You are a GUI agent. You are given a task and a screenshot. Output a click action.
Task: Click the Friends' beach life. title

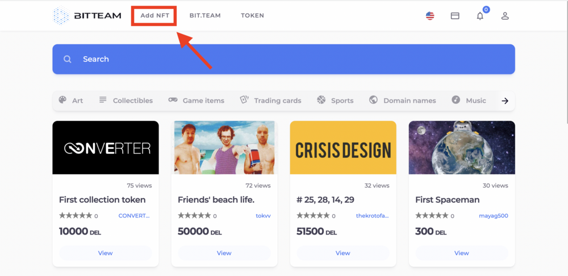(x=216, y=199)
